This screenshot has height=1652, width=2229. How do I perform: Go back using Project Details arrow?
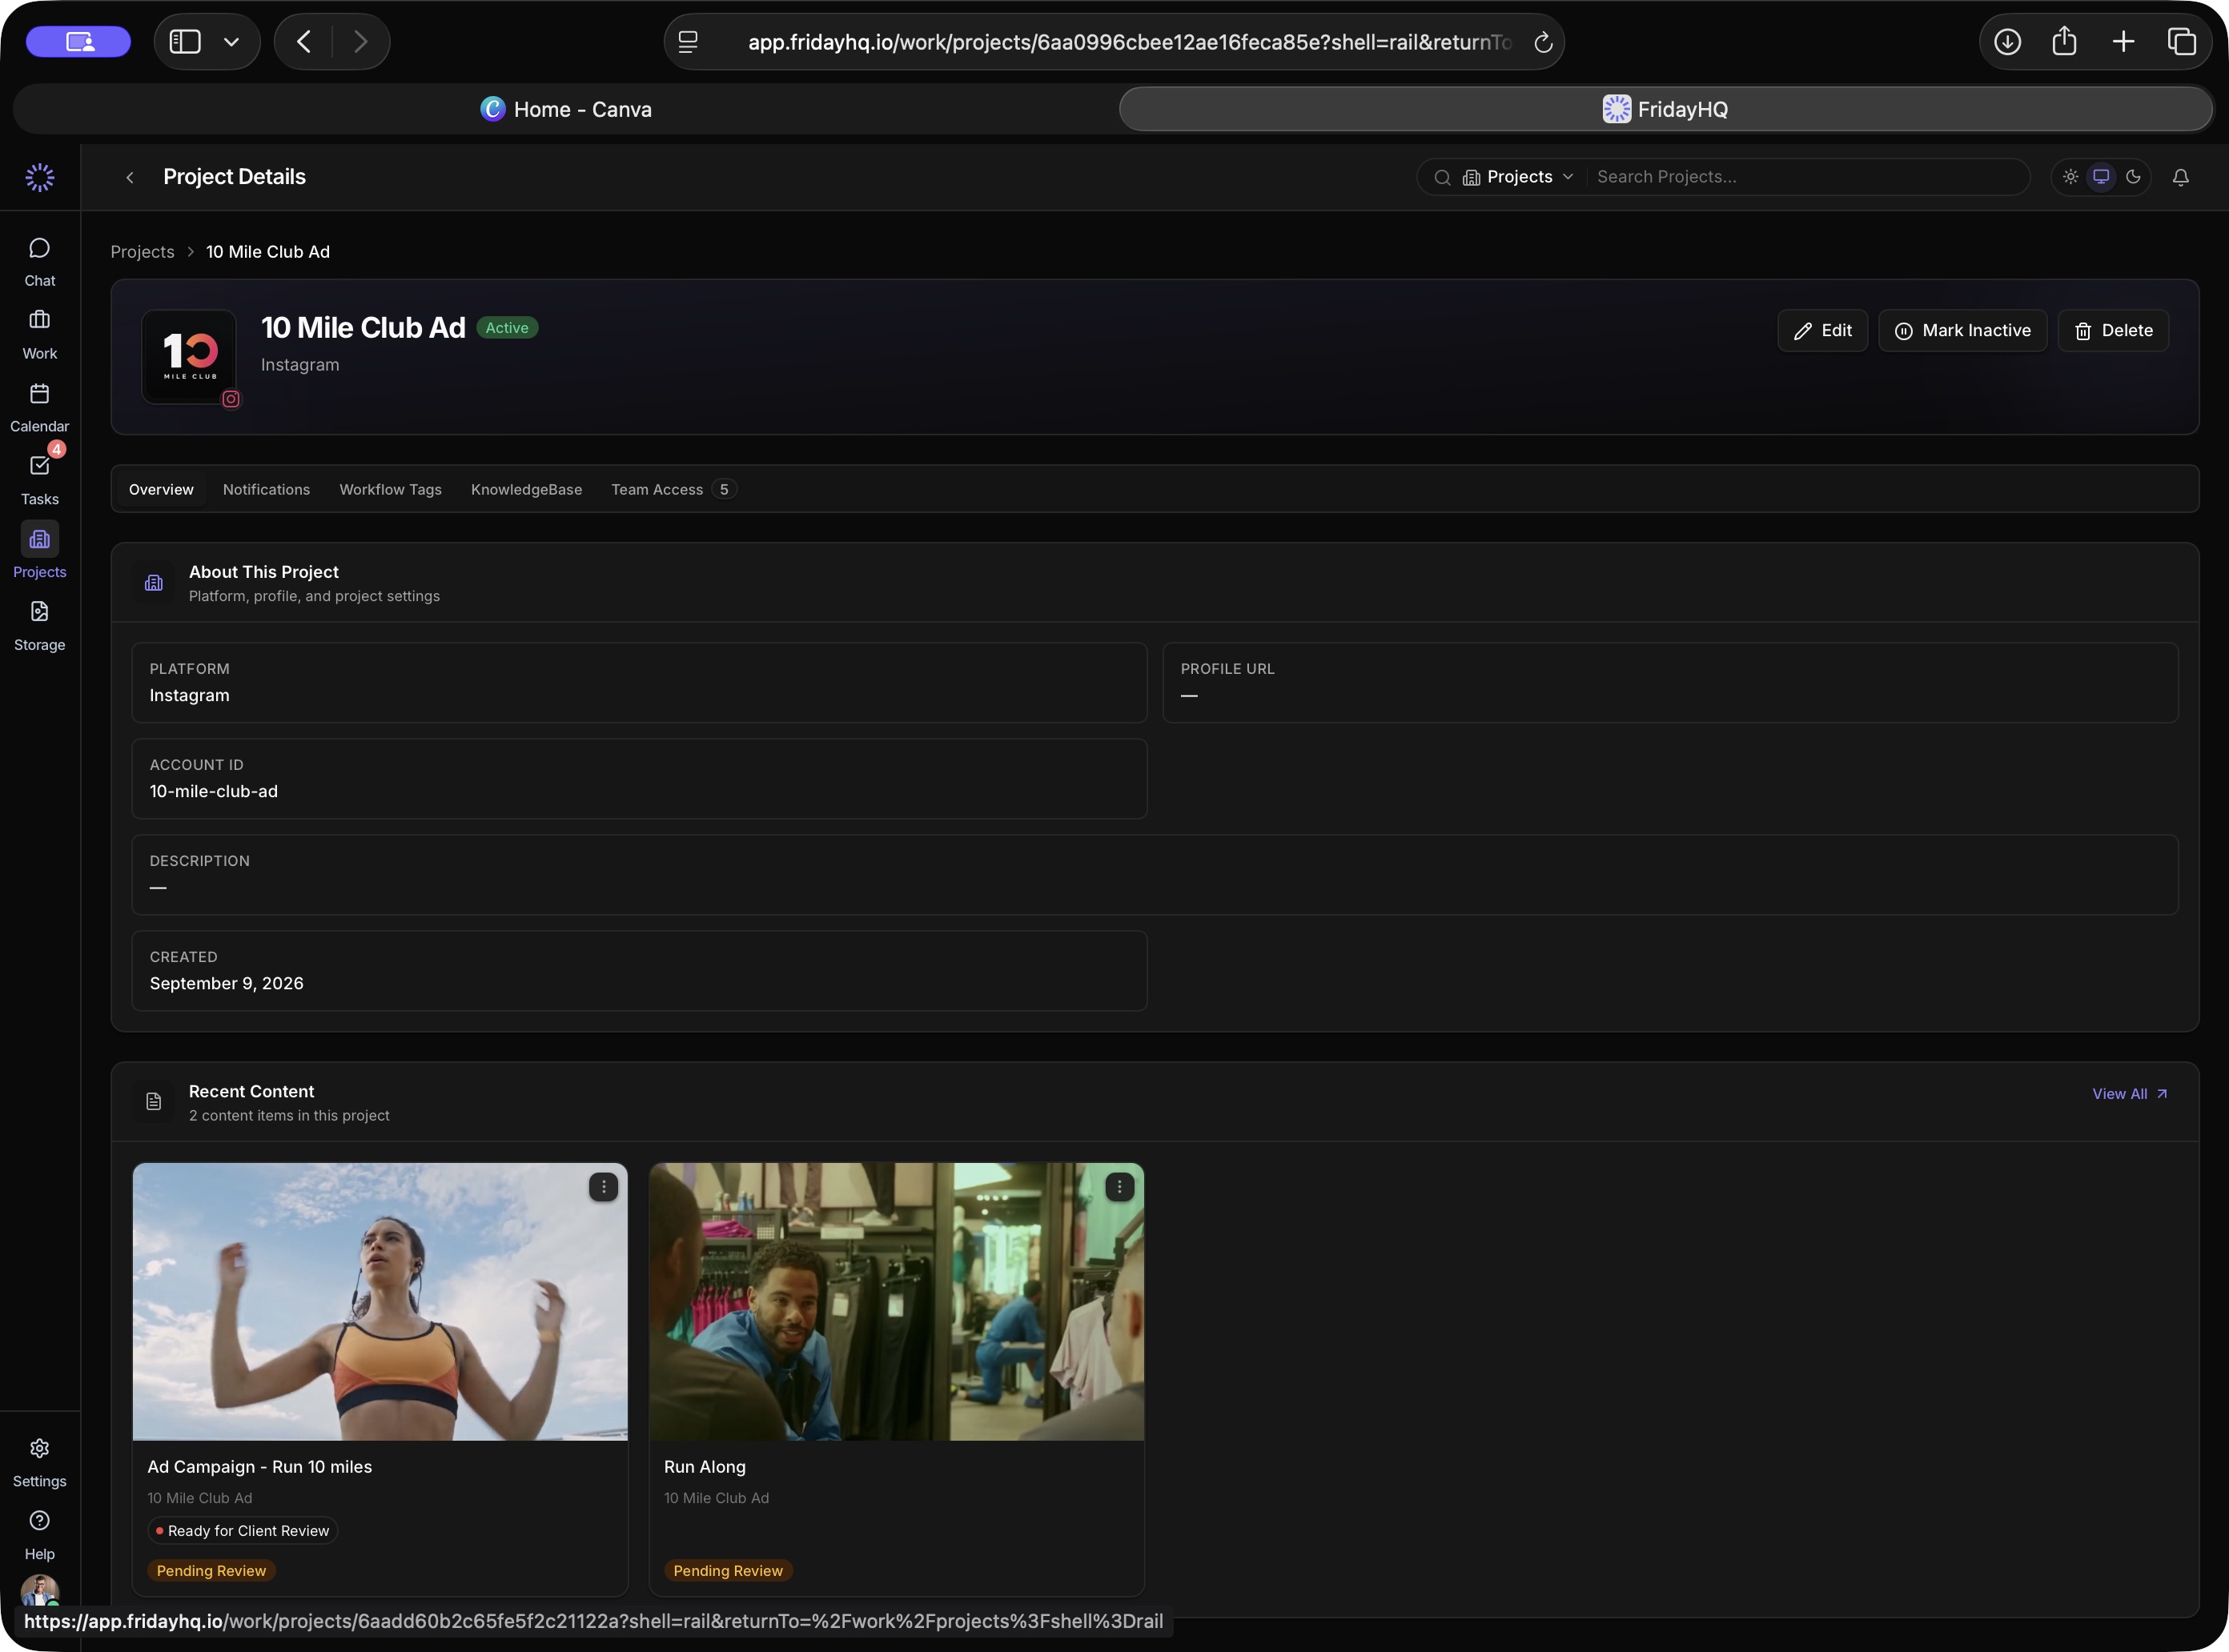[x=129, y=177]
